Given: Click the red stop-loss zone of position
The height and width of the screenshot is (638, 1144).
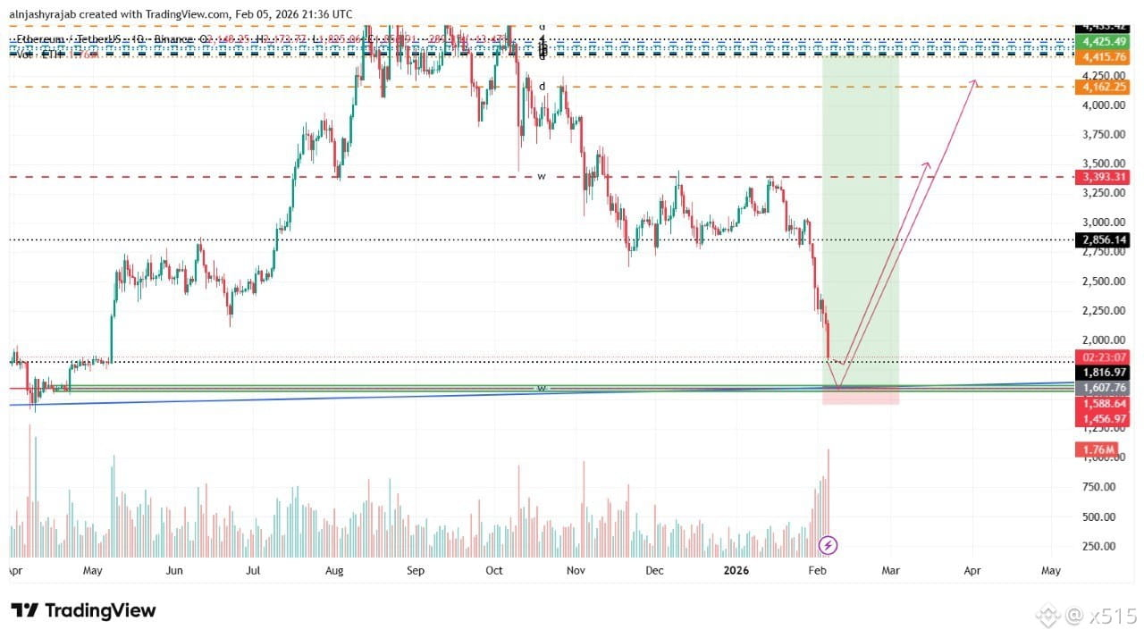Looking at the screenshot, I should tap(861, 395).
